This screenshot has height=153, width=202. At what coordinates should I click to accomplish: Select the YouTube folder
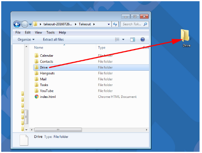coord(36,91)
